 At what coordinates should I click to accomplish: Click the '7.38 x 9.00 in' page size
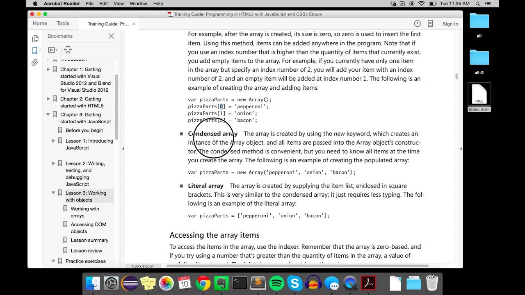click(142, 266)
